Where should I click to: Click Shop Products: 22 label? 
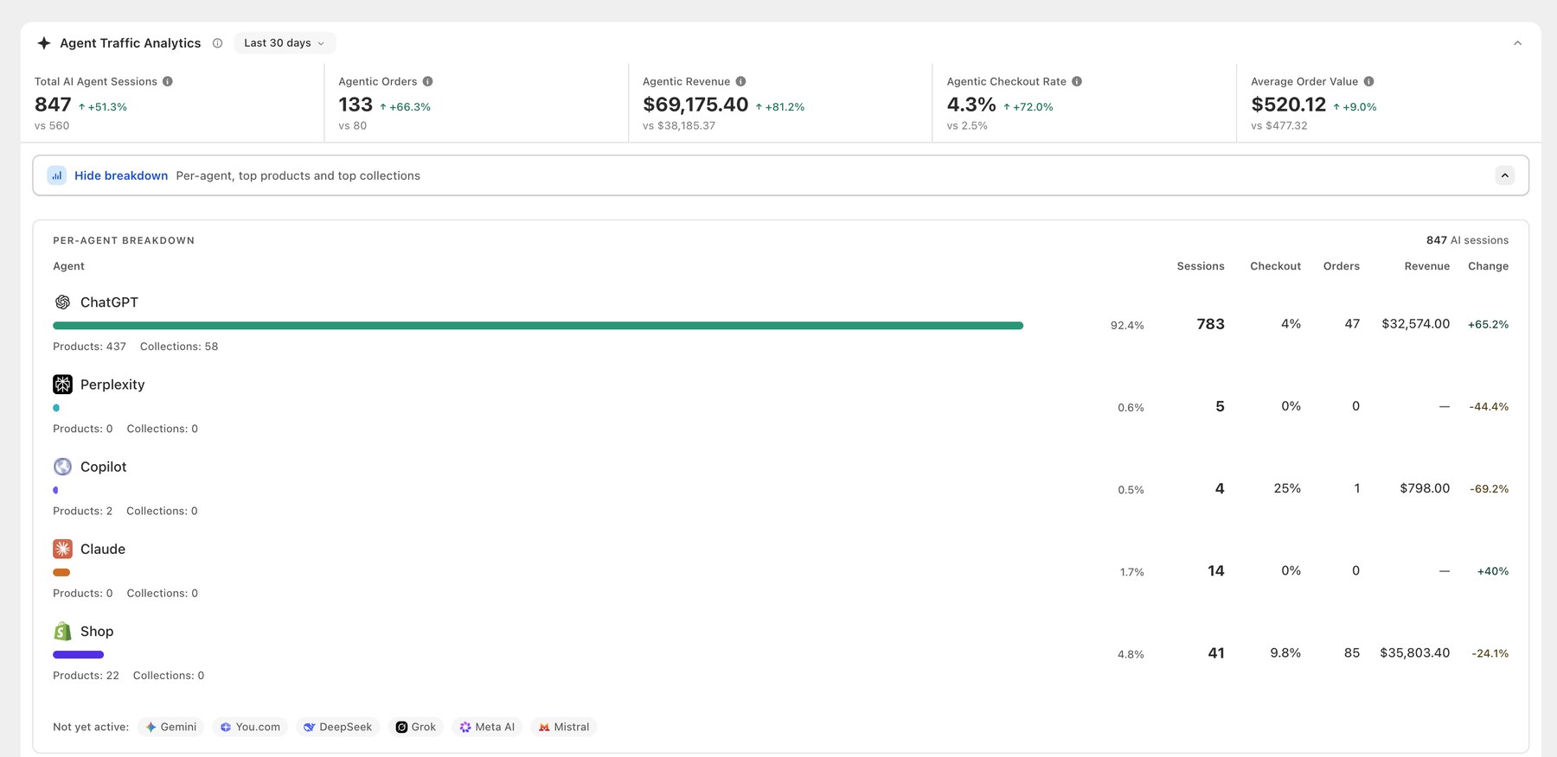[x=86, y=676]
